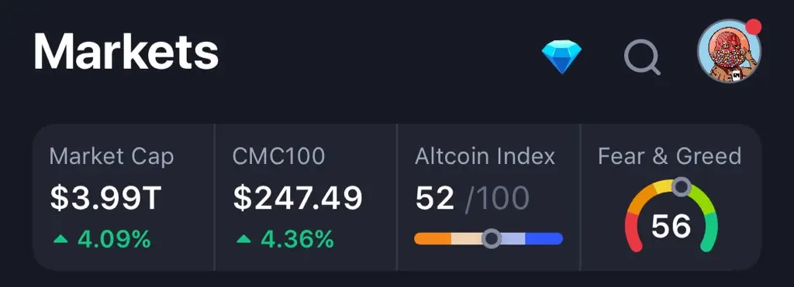Tap the Markets page heading

[x=126, y=52]
